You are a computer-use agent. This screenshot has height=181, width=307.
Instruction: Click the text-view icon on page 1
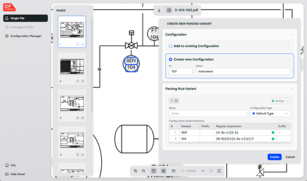point(78,44)
